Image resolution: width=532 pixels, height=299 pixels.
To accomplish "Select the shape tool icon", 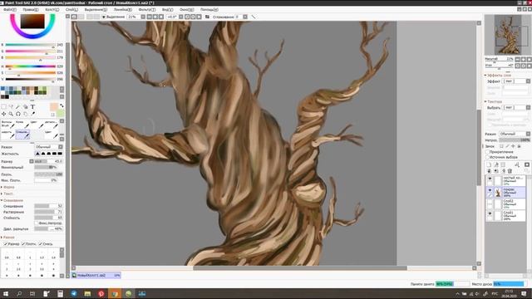I will pos(26,107).
